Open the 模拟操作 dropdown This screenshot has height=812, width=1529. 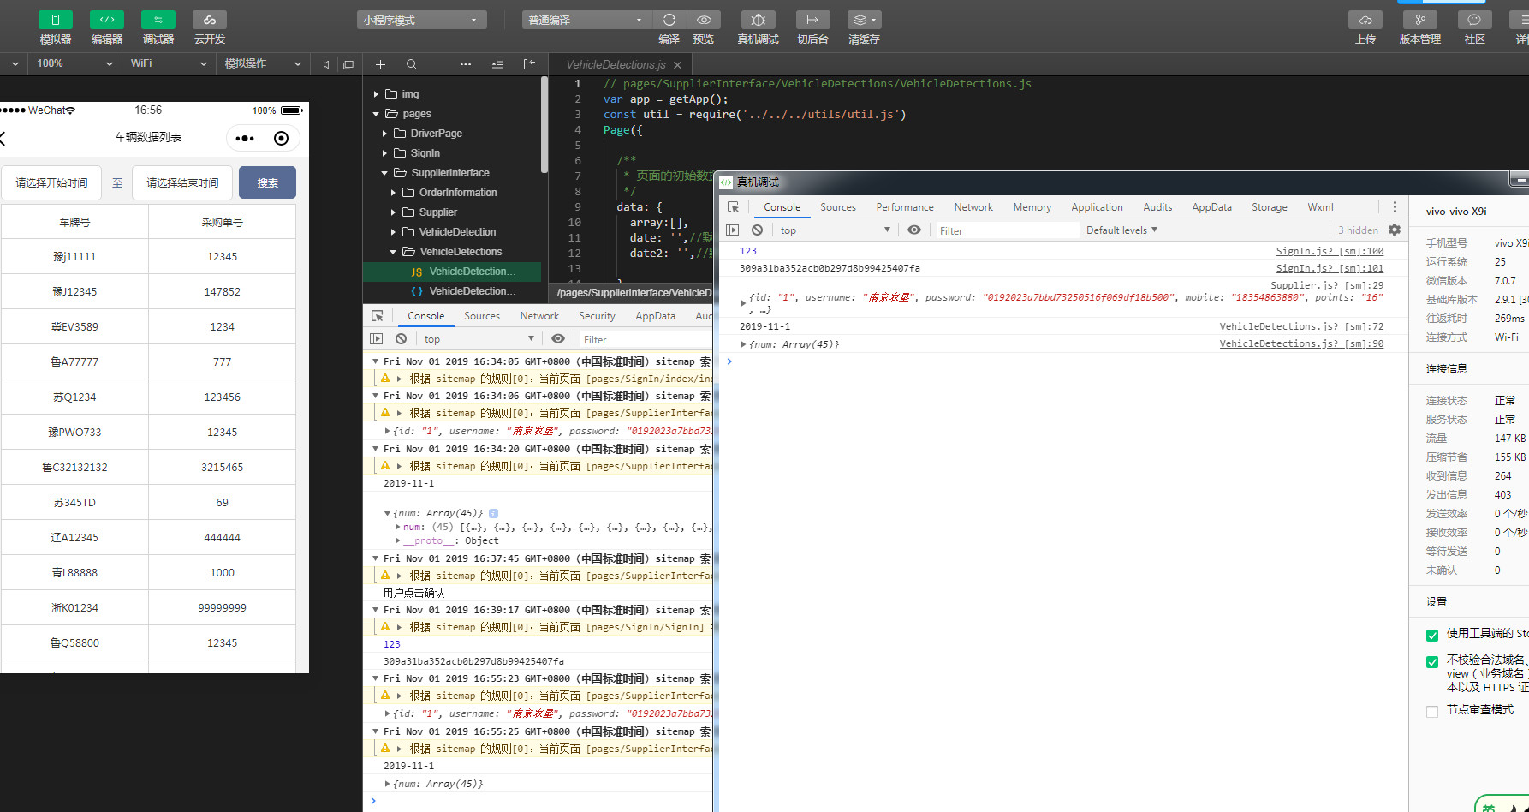coord(263,63)
